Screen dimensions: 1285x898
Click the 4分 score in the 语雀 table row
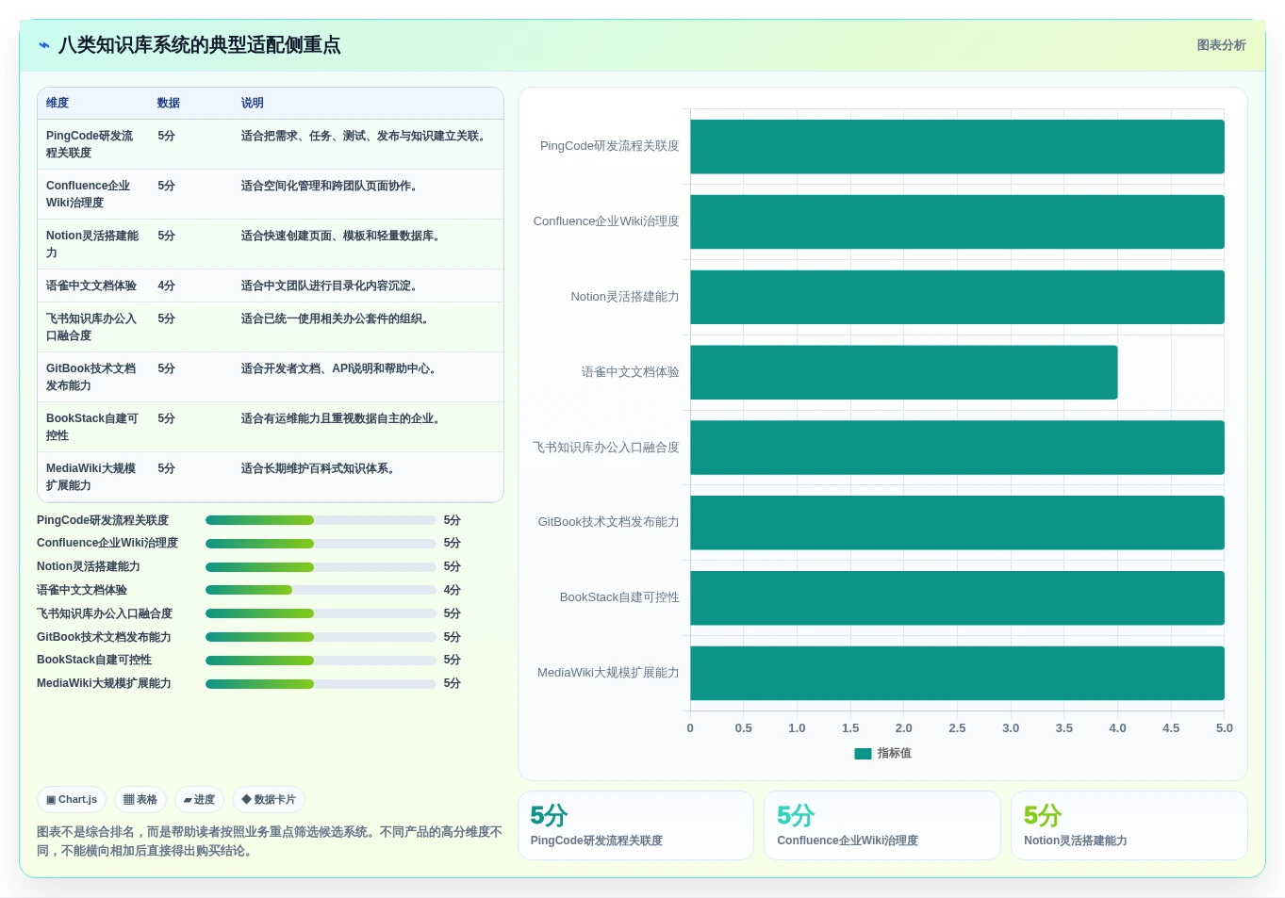coord(166,286)
